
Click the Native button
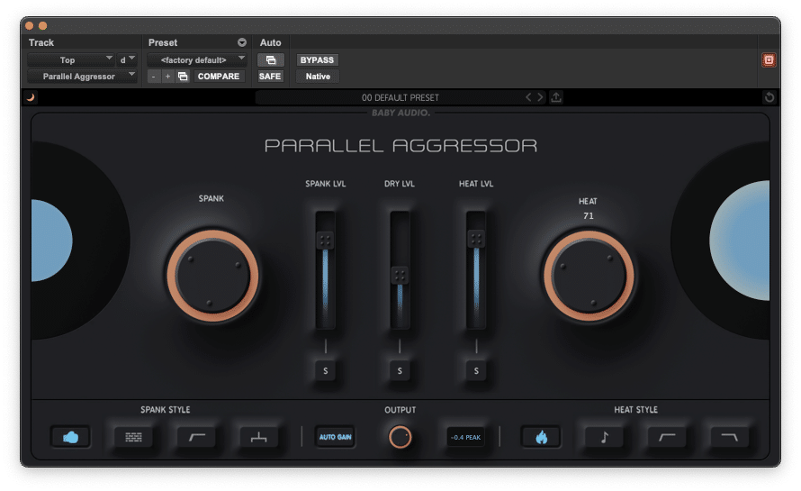coord(318,77)
